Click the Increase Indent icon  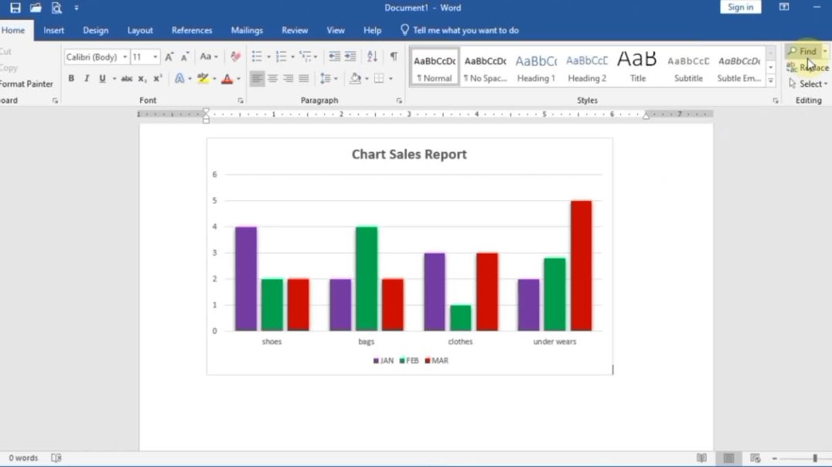coord(350,56)
